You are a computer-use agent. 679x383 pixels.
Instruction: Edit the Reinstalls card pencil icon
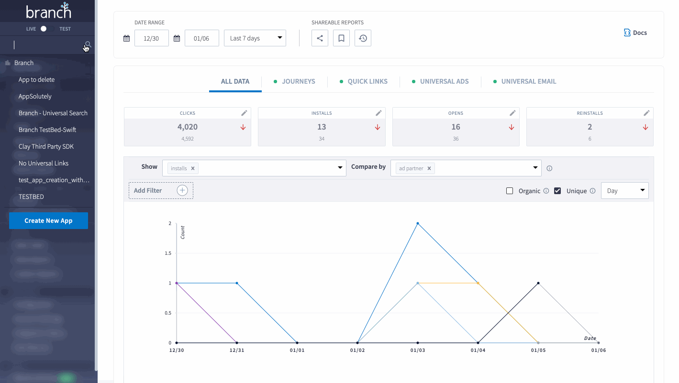646,113
